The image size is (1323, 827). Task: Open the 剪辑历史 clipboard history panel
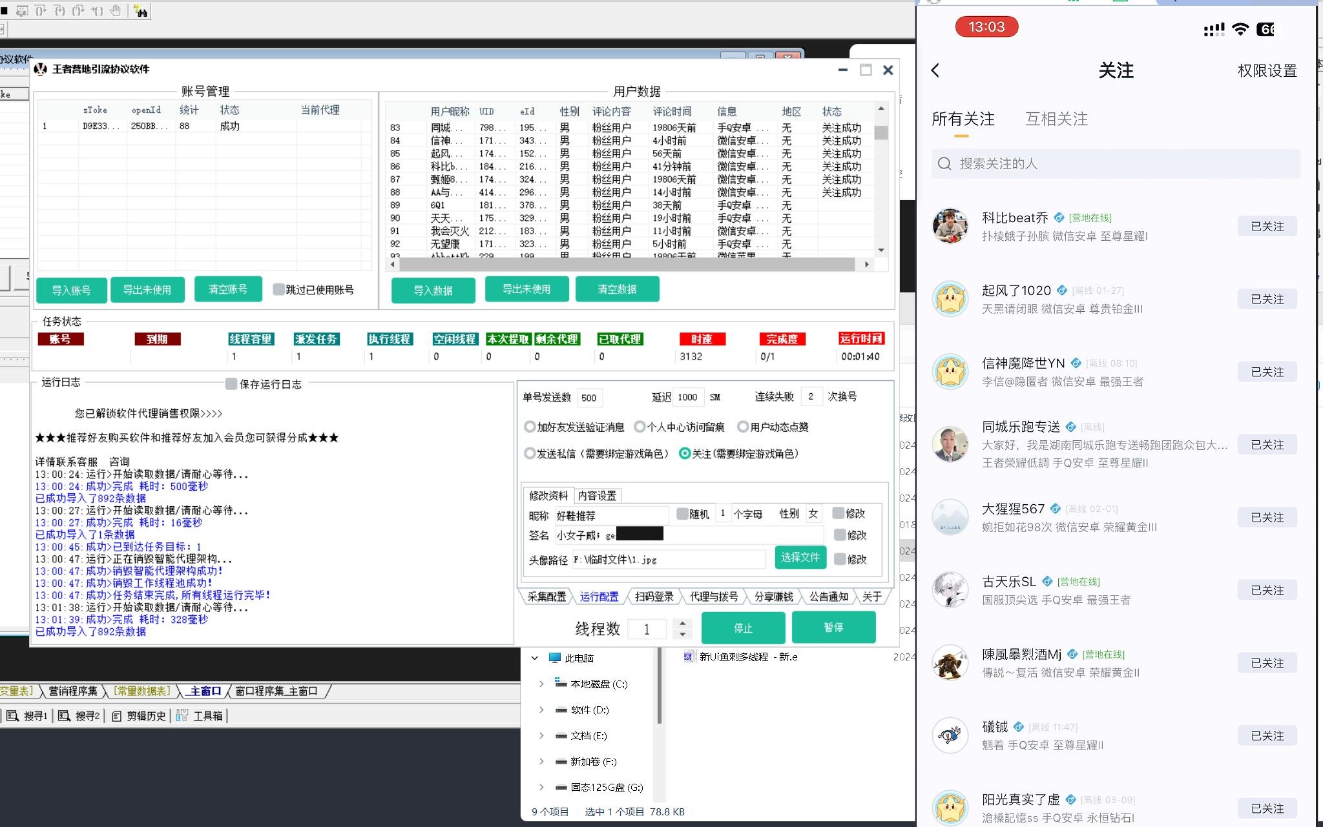(x=139, y=715)
